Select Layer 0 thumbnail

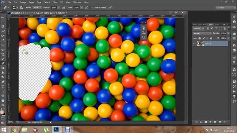200,44
